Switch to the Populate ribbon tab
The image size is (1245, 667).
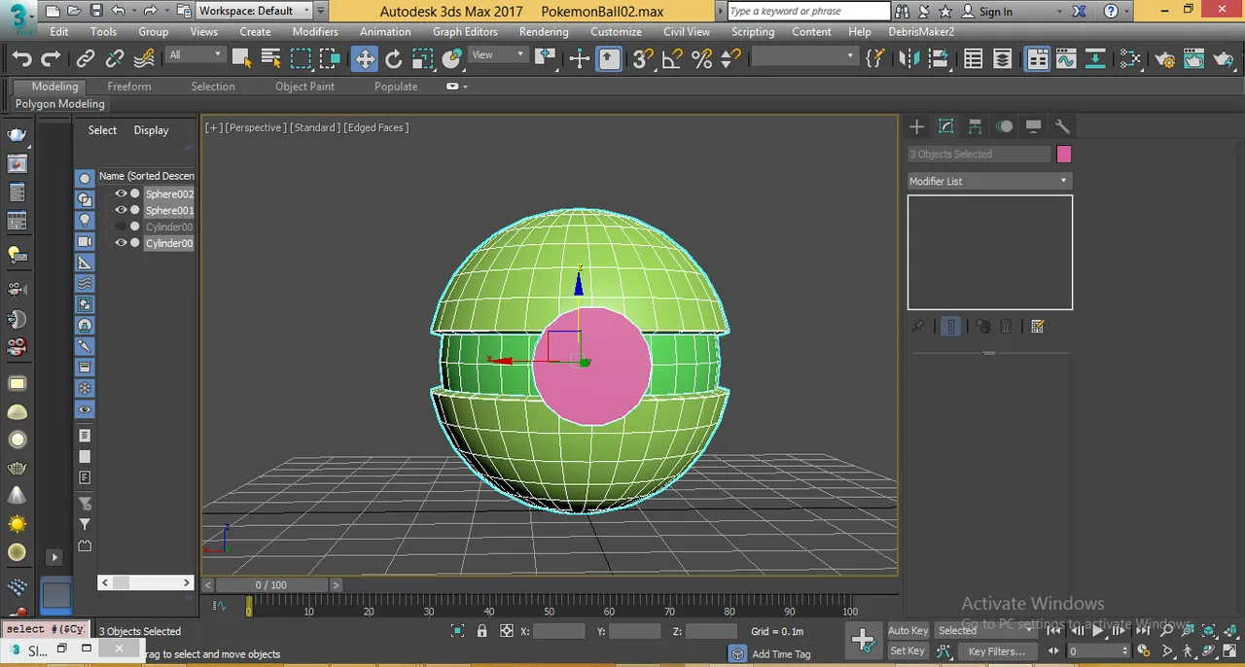click(x=396, y=87)
